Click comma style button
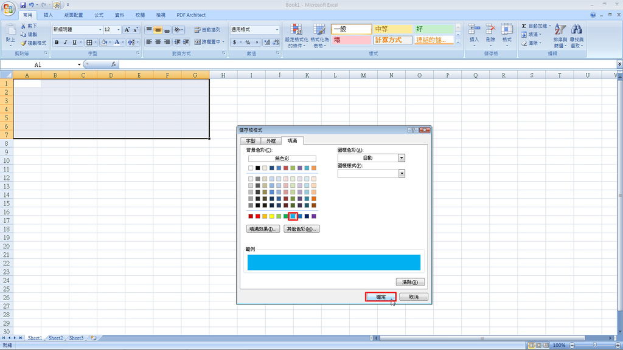Image resolution: width=623 pixels, height=350 pixels. tap(257, 43)
